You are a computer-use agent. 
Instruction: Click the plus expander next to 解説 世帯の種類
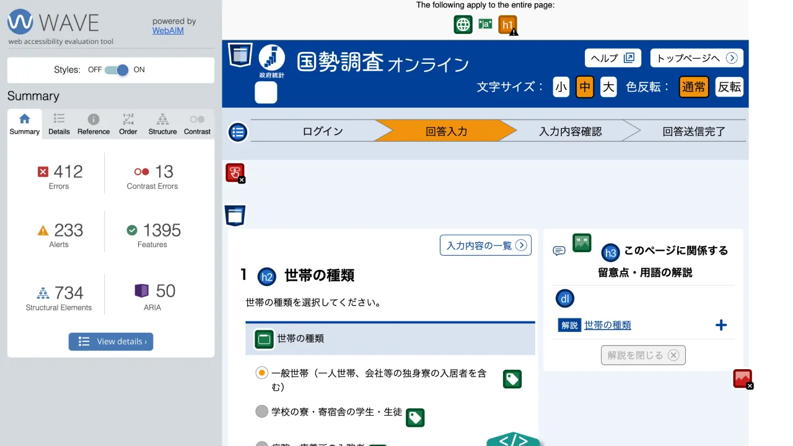[721, 325]
